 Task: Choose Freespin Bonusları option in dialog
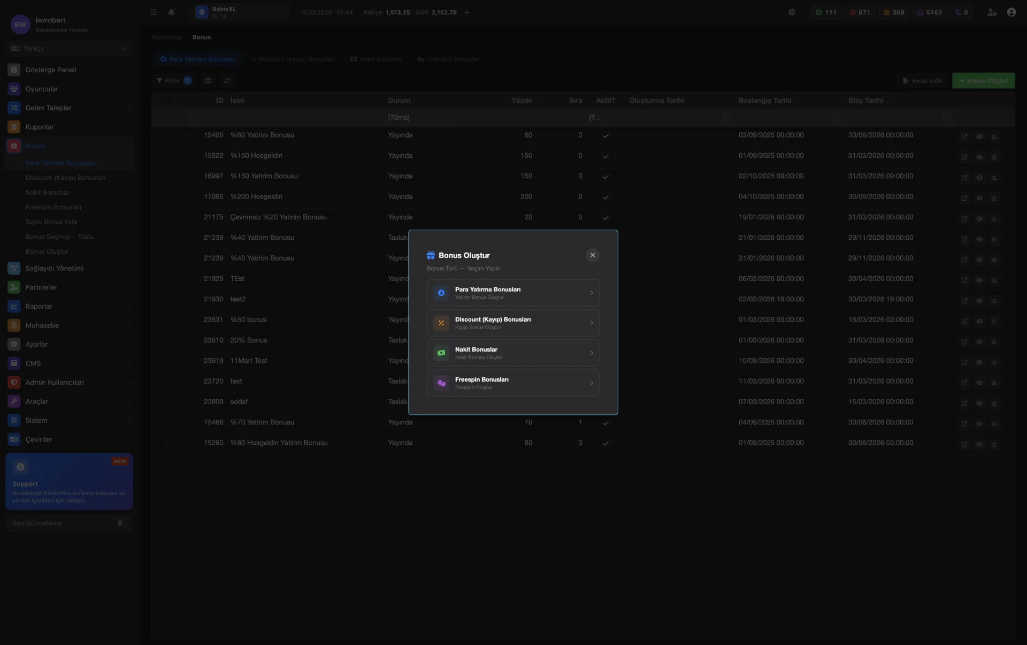[512, 383]
